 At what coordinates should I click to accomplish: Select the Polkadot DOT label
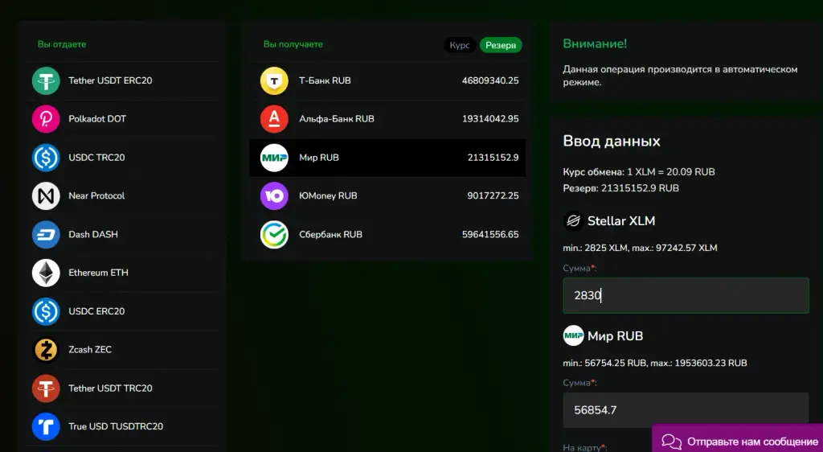pos(97,119)
